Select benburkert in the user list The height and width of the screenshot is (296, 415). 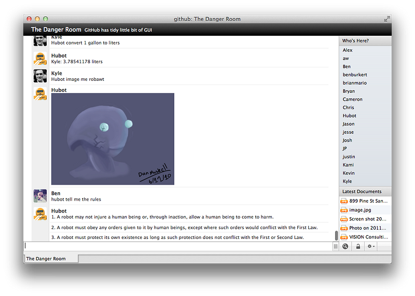[x=365, y=75]
